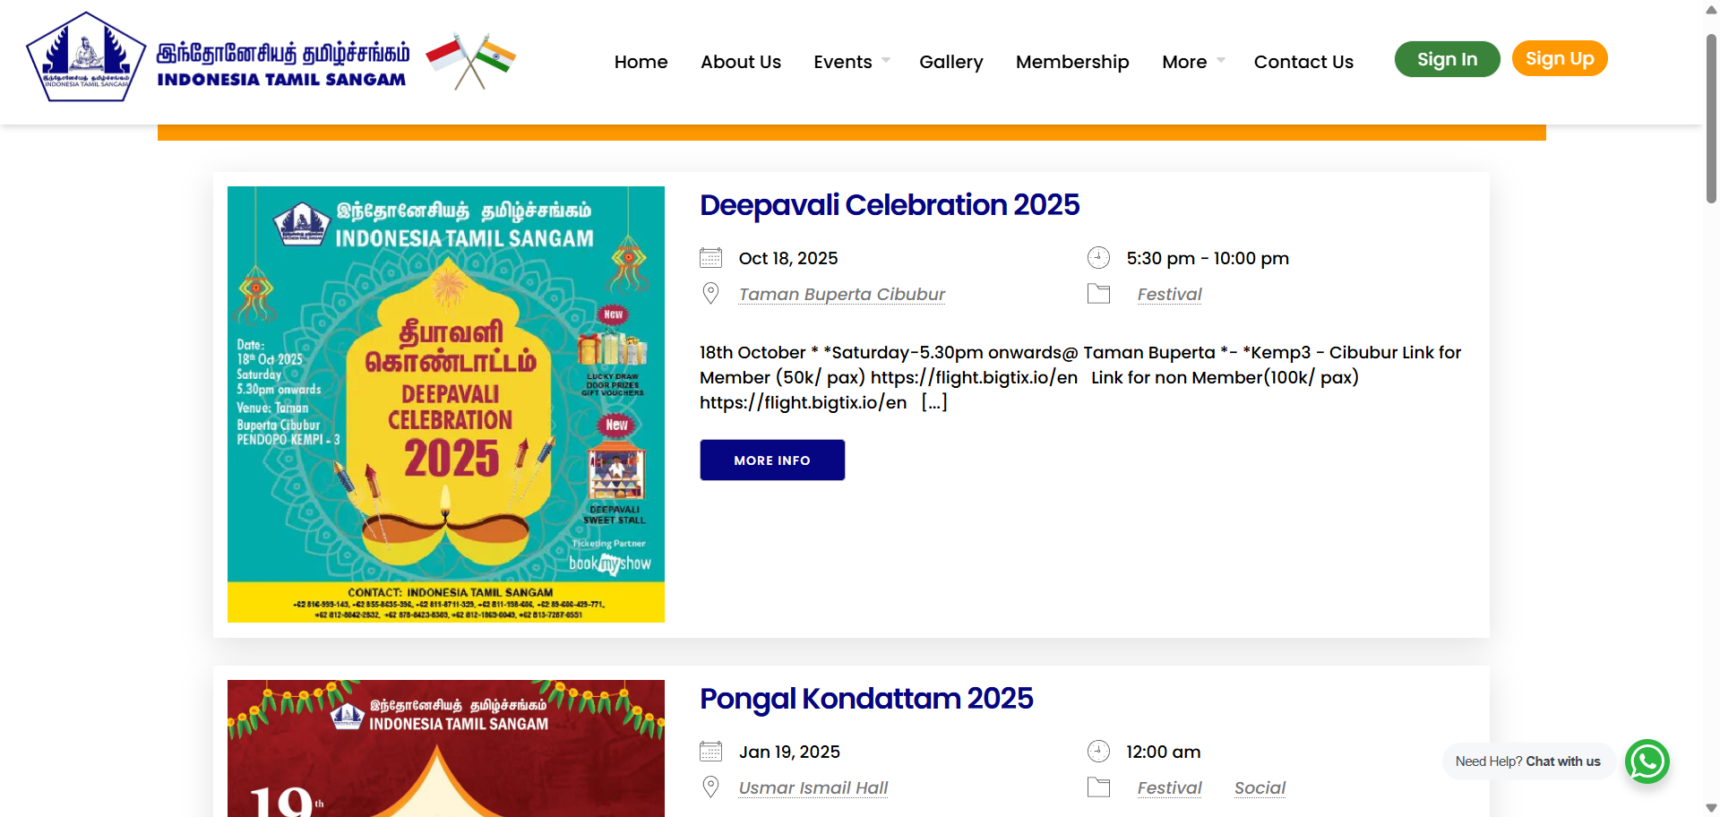Viewport: 1720px width, 817px height.
Task: Click the Sign Up button
Action: (1560, 58)
